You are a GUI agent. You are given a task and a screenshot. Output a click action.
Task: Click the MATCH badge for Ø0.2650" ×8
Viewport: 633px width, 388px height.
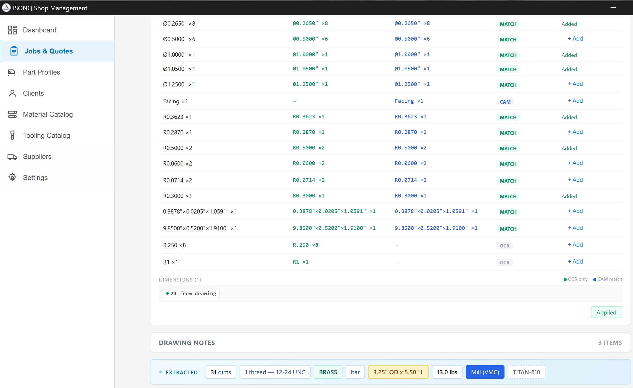[x=508, y=24]
